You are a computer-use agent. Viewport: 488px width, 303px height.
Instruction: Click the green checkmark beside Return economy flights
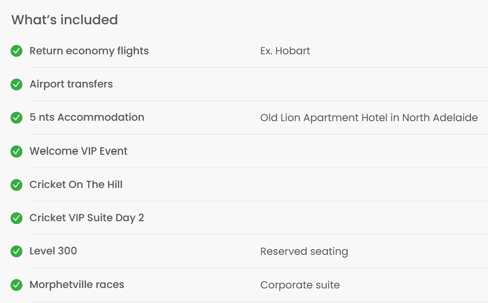point(16,51)
